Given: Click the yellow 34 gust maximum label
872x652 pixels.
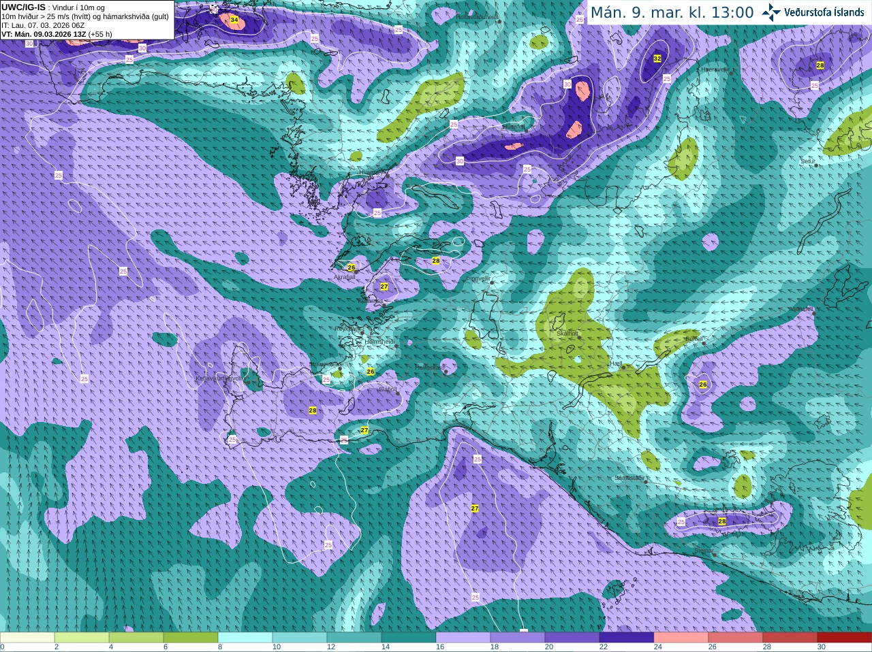Looking at the screenshot, I should 234,20.
